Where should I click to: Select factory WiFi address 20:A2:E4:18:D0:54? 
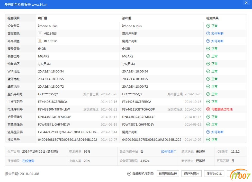[x=51, y=71]
